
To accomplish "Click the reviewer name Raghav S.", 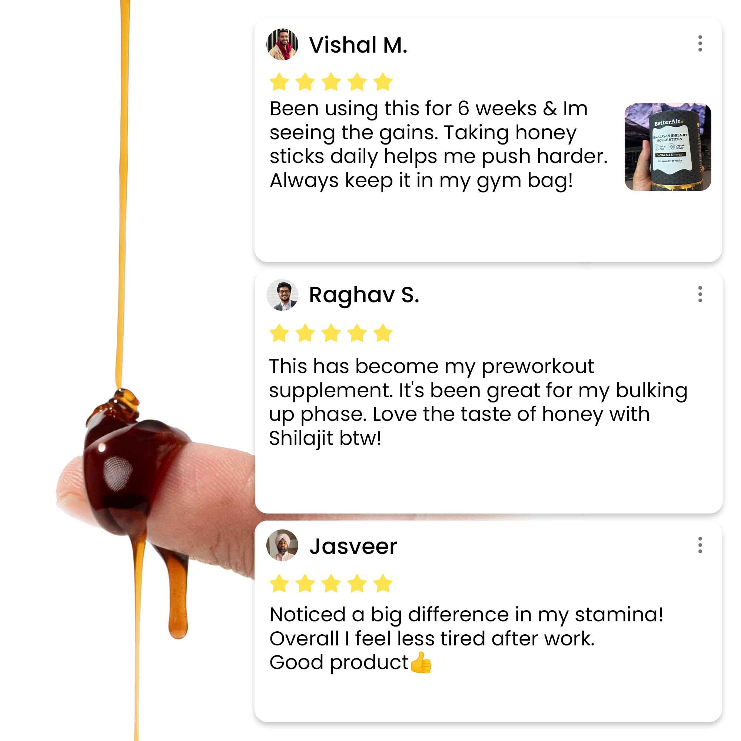I will pos(363,295).
